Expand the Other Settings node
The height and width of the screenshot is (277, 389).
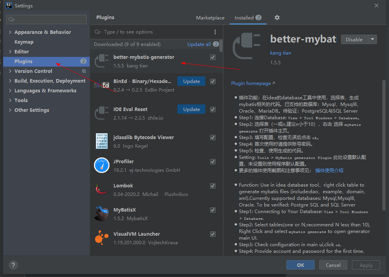tap(10, 110)
